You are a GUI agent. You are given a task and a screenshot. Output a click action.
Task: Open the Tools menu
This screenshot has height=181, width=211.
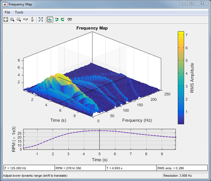tap(19, 12)
